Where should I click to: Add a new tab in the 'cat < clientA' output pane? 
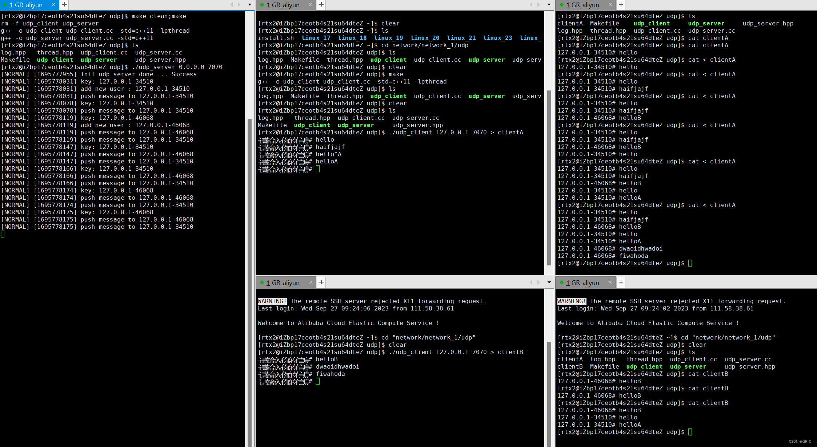(621, 5)
